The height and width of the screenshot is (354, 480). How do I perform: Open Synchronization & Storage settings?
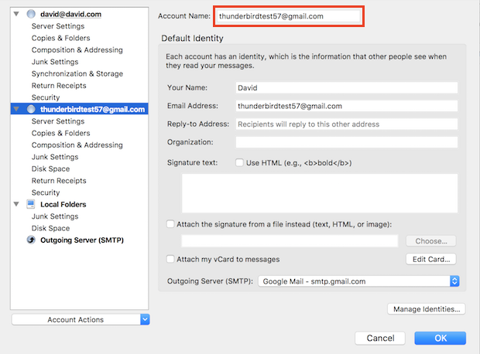coord(77,73)
